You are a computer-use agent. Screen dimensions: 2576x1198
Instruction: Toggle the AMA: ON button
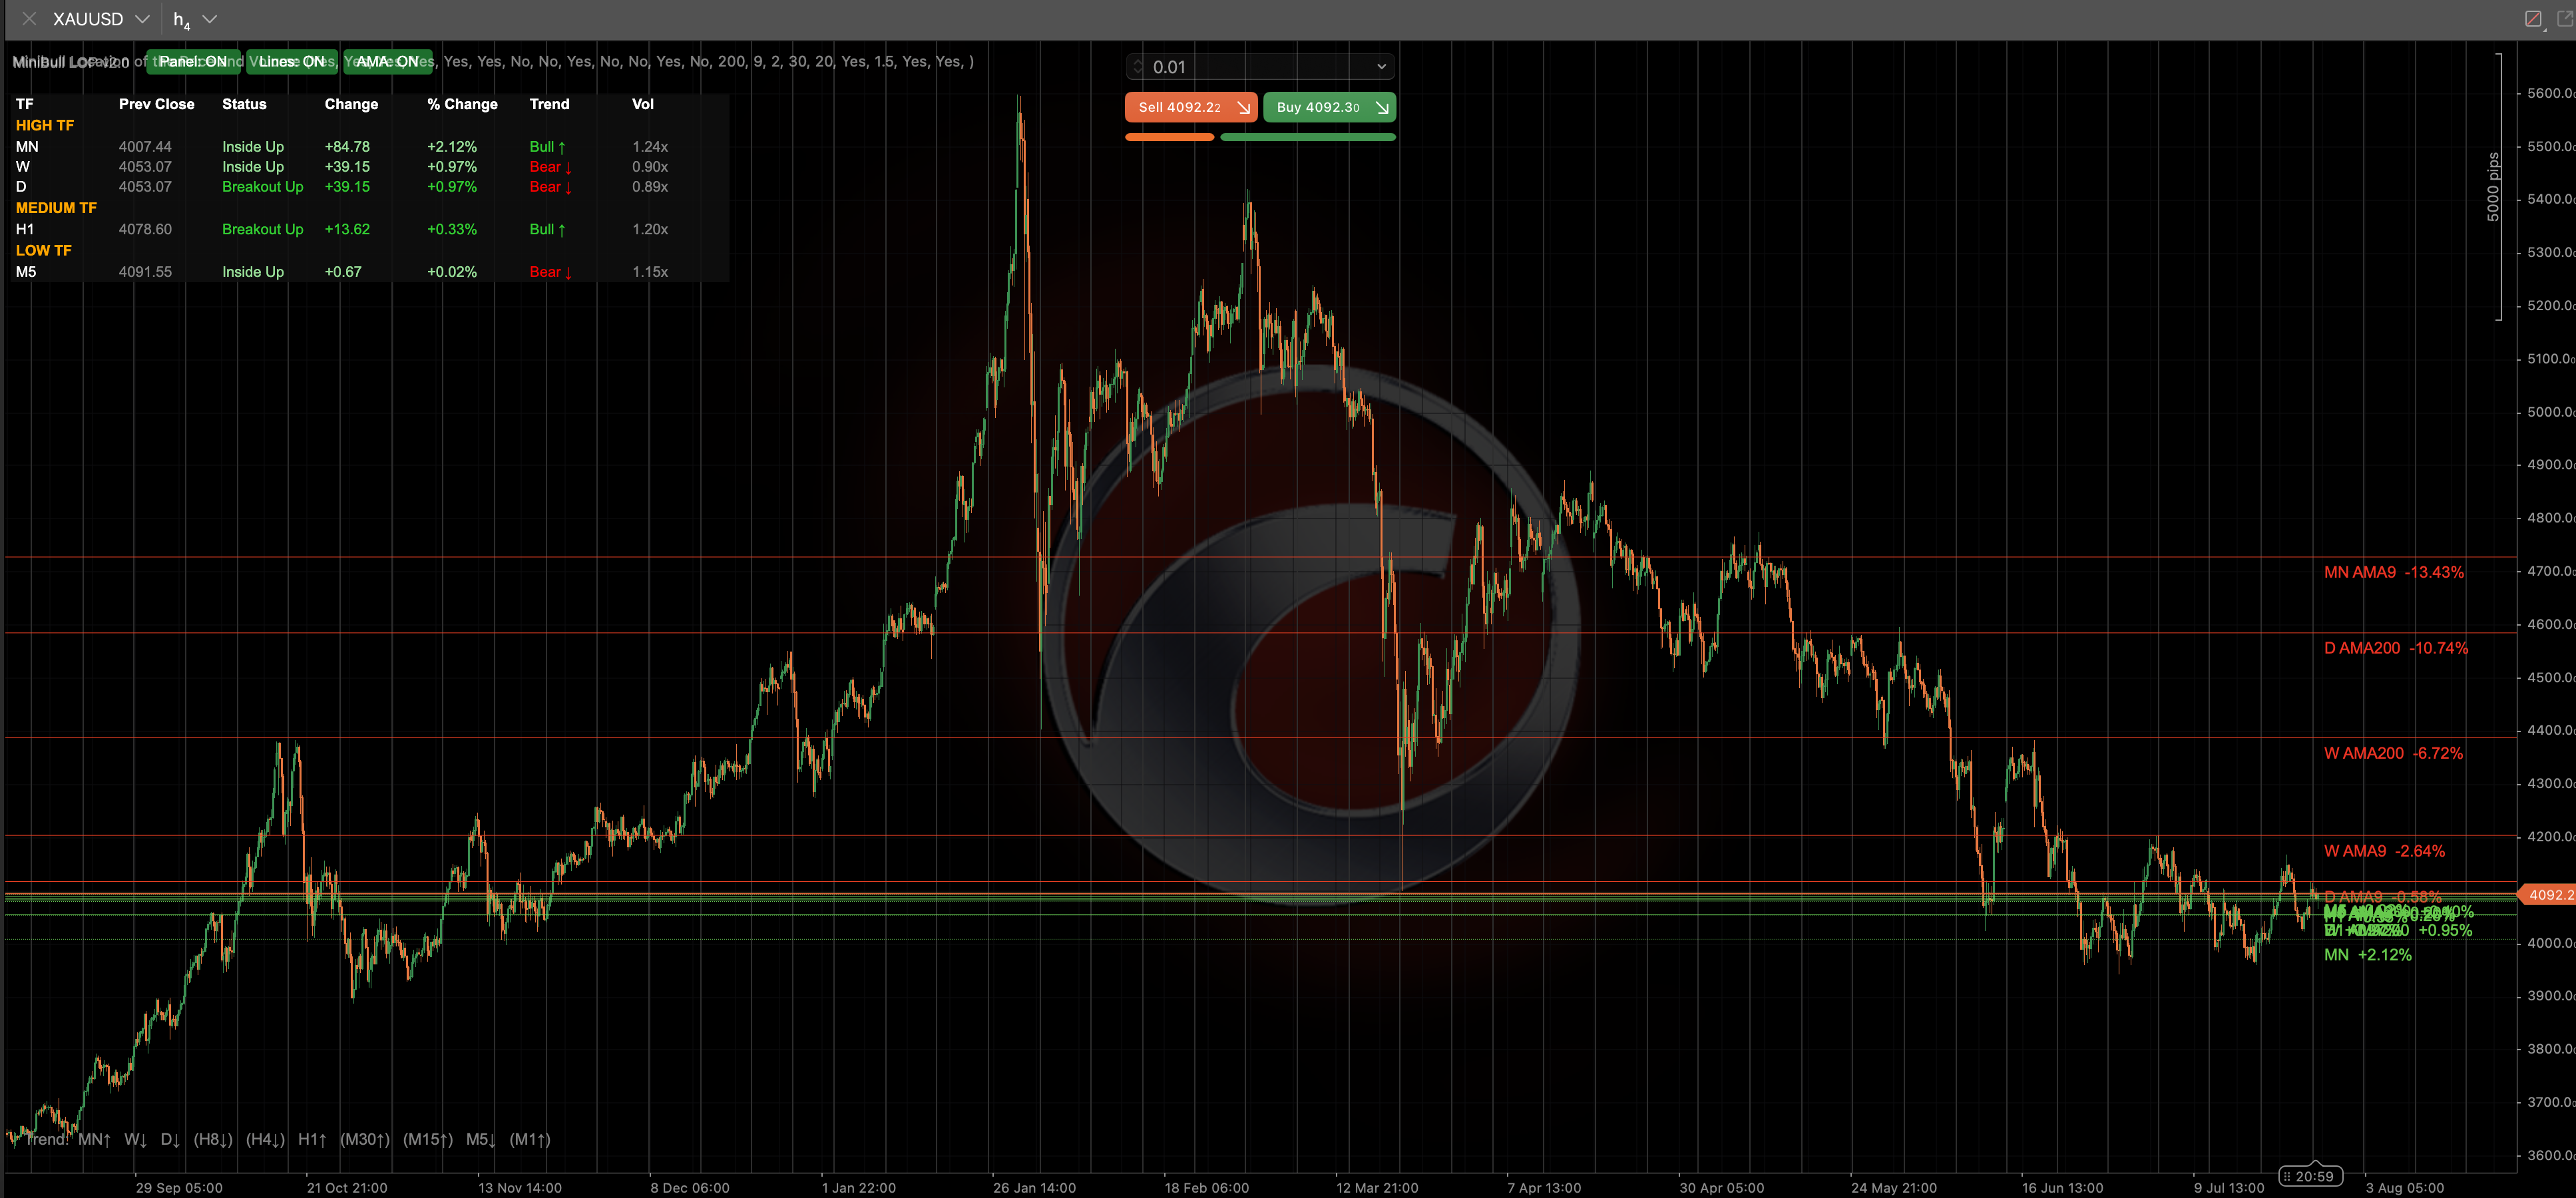[x=388, y=62]
